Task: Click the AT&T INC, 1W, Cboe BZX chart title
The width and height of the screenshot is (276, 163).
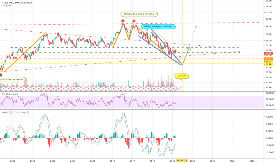Action: (x=17, y=3)
